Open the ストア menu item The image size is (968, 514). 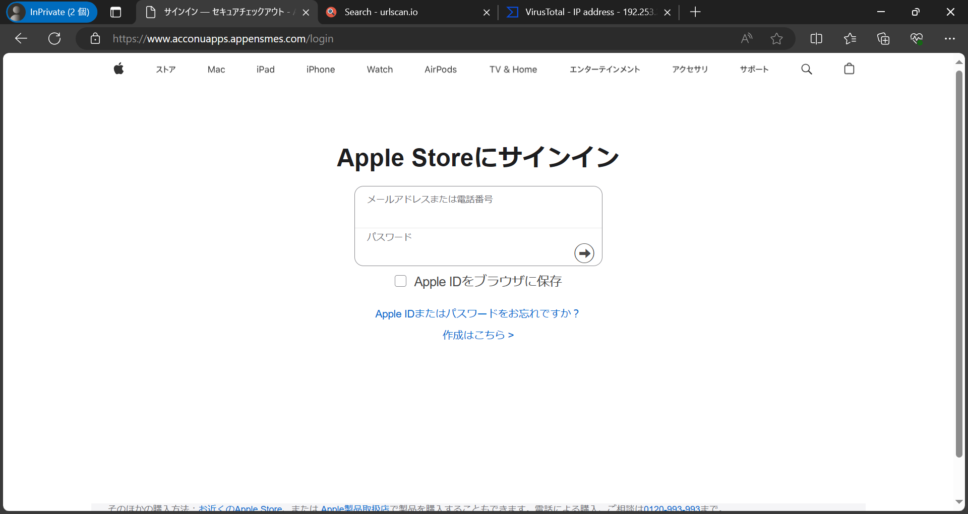click(165, 70)
